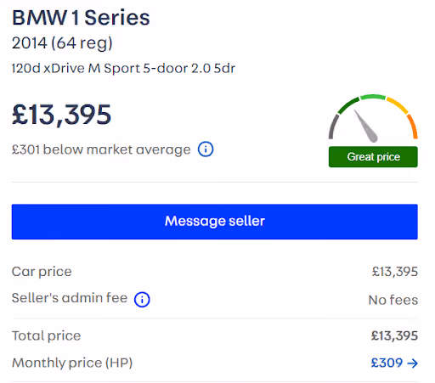Click the green Great price badge
The width and height of the screenshot is (435, 383).
point(373,157)
